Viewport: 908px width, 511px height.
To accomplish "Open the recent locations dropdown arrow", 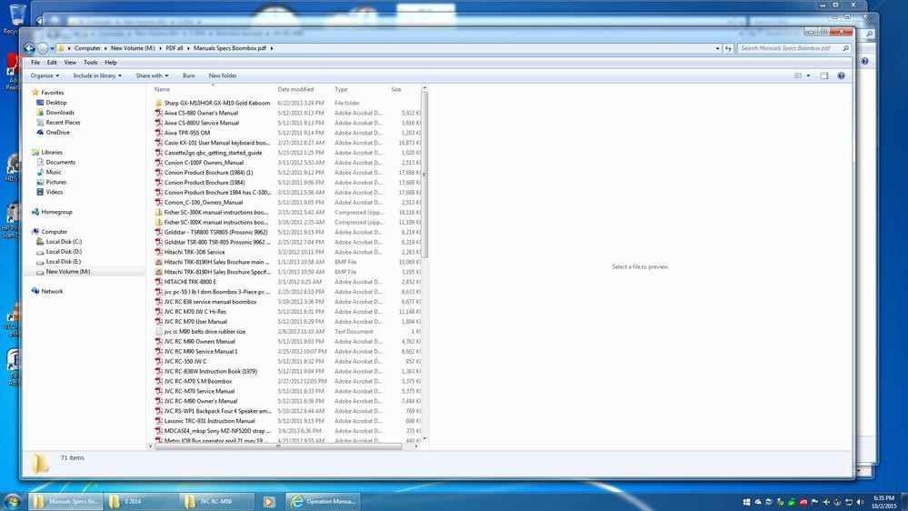I will pos(52,49).
